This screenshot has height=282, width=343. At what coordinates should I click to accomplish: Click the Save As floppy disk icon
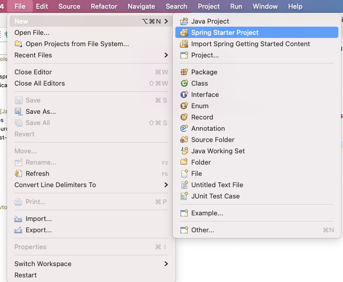[18, 112]
